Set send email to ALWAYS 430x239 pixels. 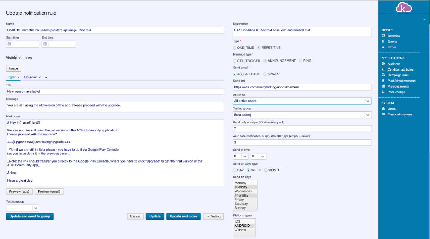[x=265, y=74]
